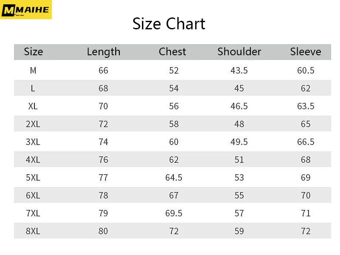
Task: Select the 4XL size row label
Action: (33, 160)
